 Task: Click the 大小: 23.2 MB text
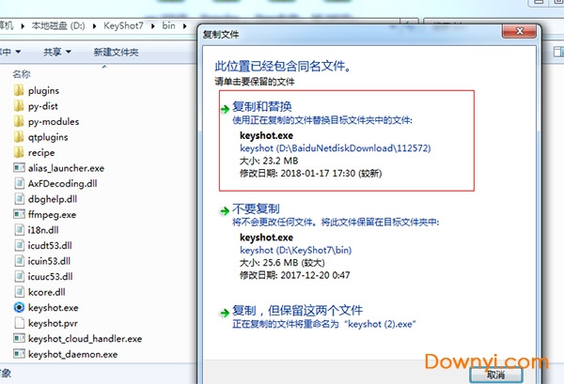pyautogui.click(x=269, y=161)
